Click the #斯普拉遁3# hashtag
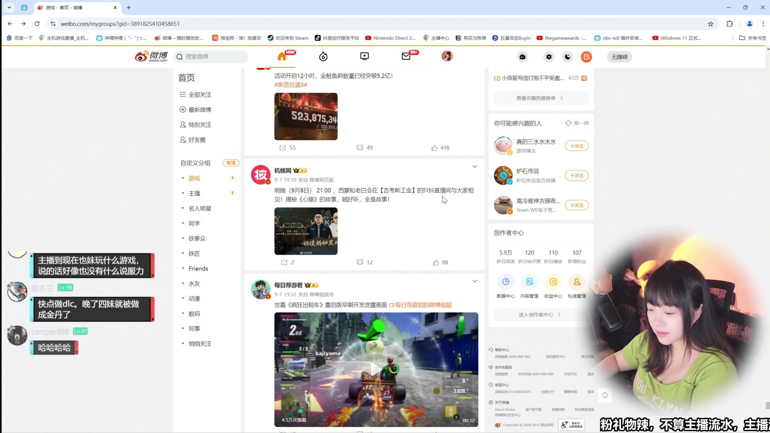 [291, 85]
